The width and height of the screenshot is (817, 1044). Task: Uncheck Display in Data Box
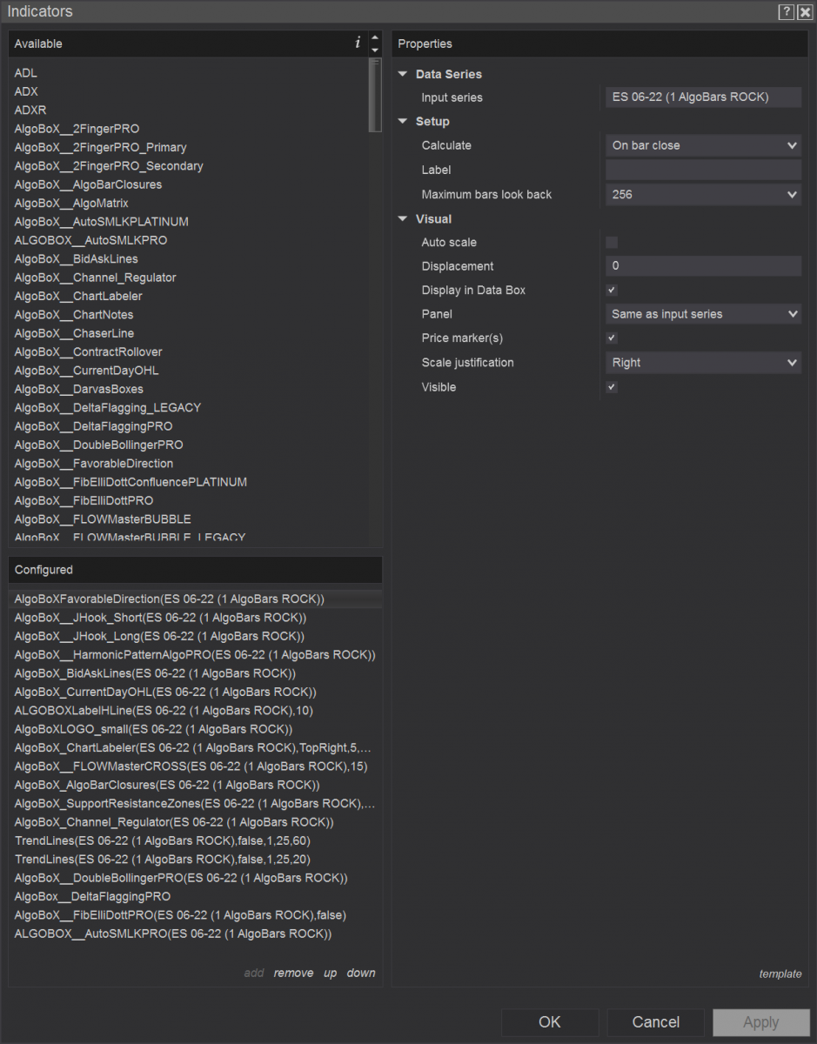(x=612, y=291)
